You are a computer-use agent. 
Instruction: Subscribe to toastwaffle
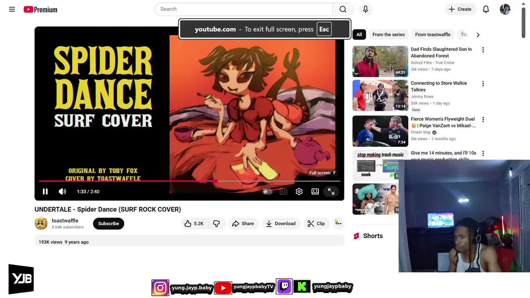(108, 223)
